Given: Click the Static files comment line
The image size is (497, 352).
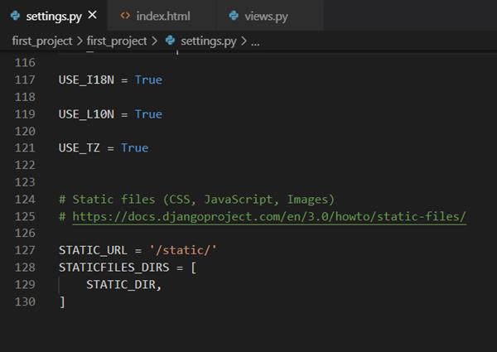Looking at the screenshot, I should (196, 200).
